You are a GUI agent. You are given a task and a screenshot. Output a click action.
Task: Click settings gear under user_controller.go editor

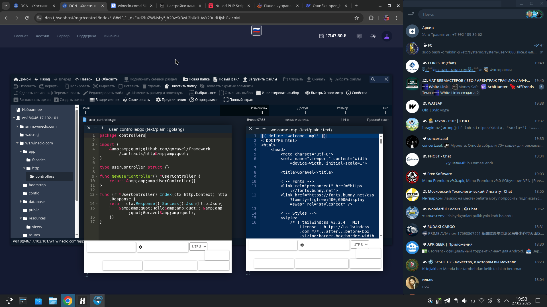(x=140, y=247)
